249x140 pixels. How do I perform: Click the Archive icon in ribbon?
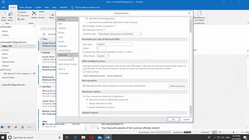pos(42,14)
